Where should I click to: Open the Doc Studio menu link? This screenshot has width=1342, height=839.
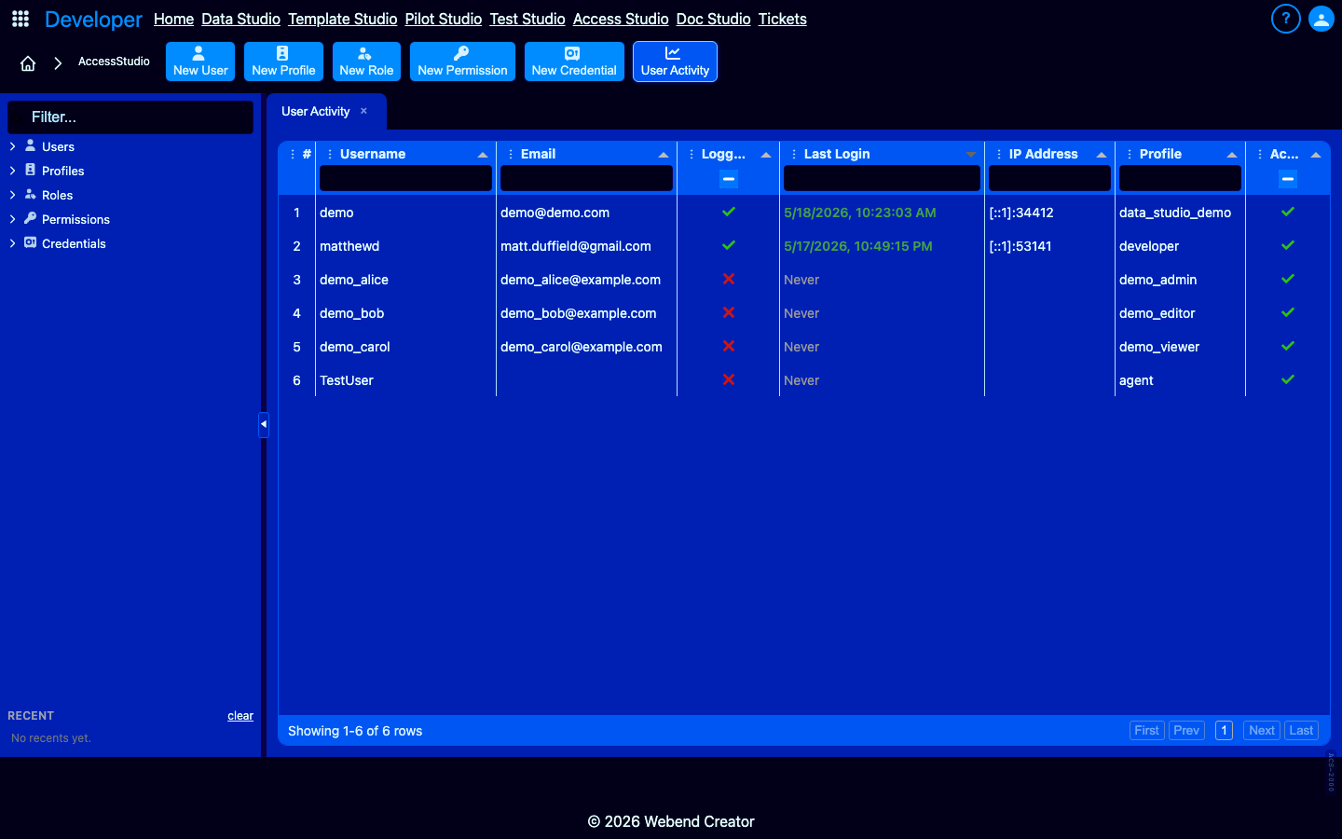[713, 19]
